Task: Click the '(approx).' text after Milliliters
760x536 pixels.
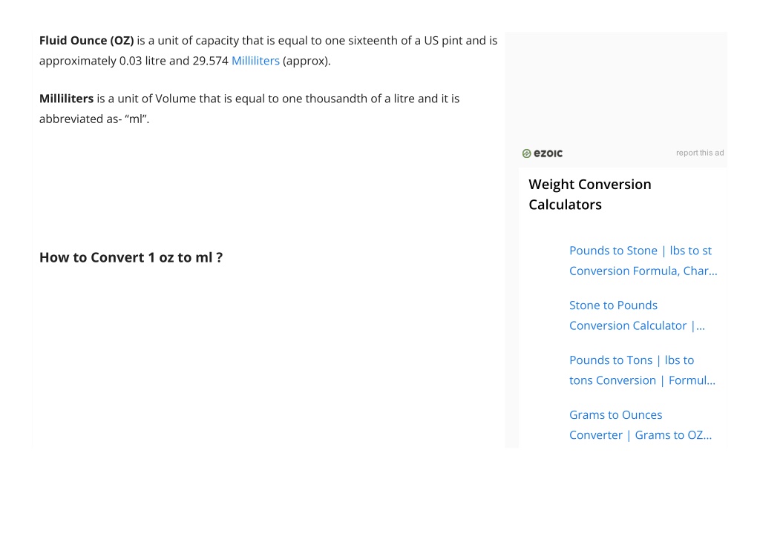Action: coord(307,61)
